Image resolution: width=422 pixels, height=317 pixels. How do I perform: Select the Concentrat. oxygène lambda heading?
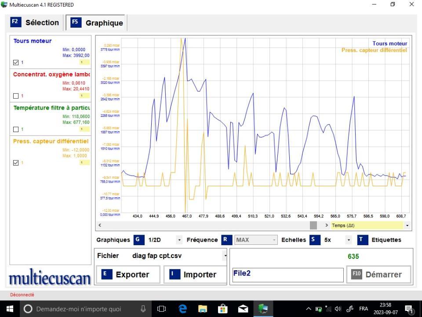point(51,74)
